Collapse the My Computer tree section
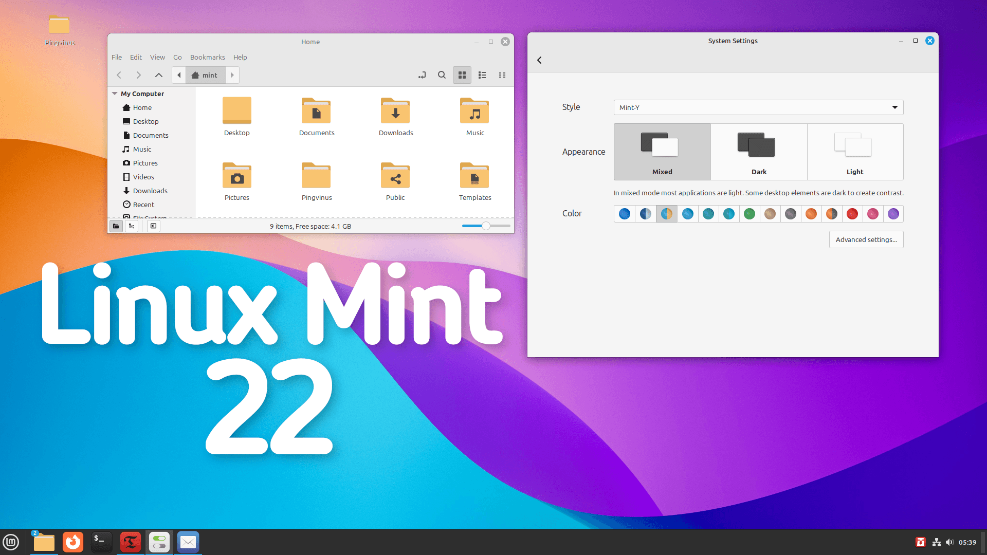 (115, 94)
